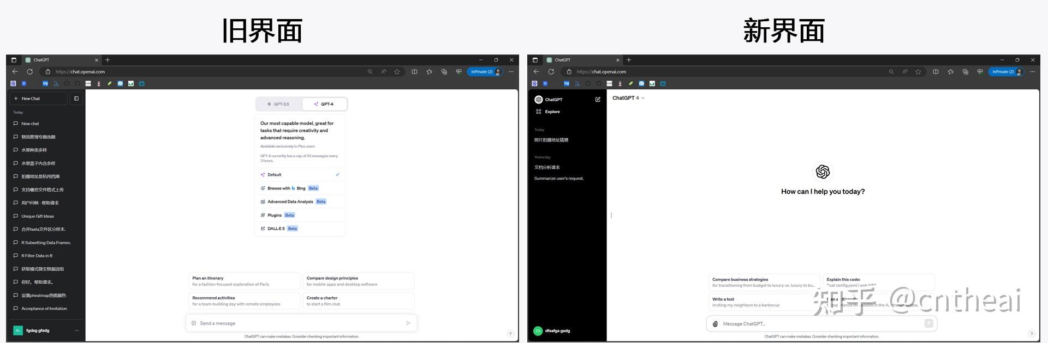1048x343 pixels.
Task: Open browser essentials heart icon in new-interface window
Action: pyautogui.click(x=980, y=72)
